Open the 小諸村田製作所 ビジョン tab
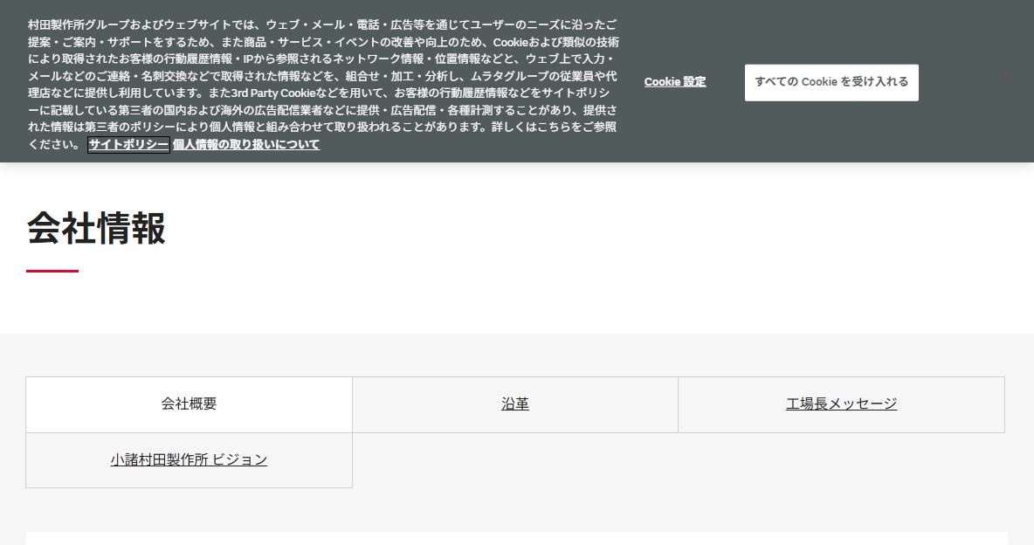The image size is (1034, 545). click(190, 460)
